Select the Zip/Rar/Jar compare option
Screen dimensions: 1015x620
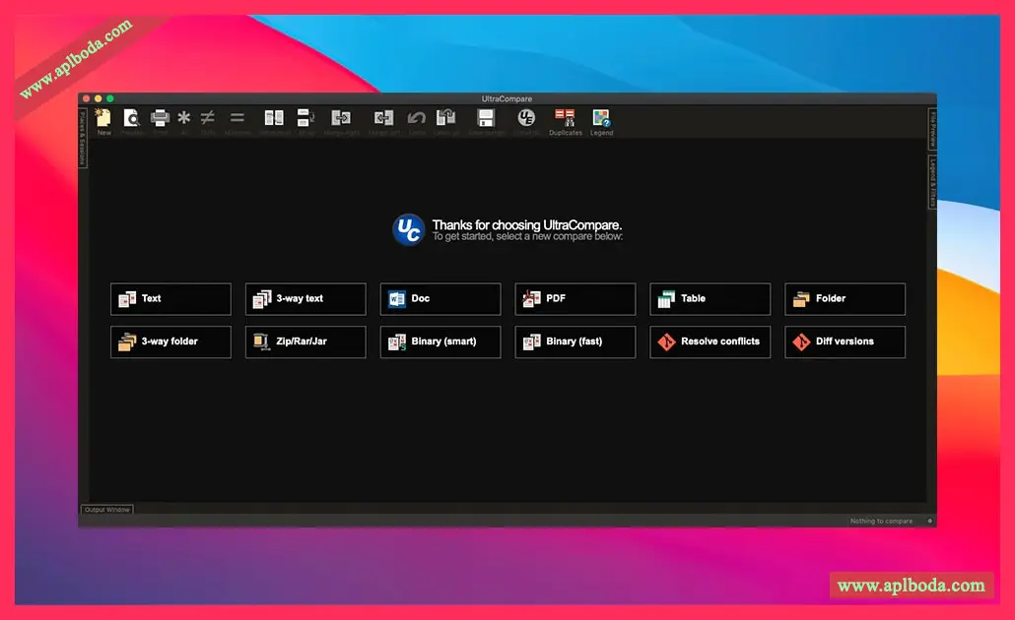pyautogui.click(x=305, y=342)
